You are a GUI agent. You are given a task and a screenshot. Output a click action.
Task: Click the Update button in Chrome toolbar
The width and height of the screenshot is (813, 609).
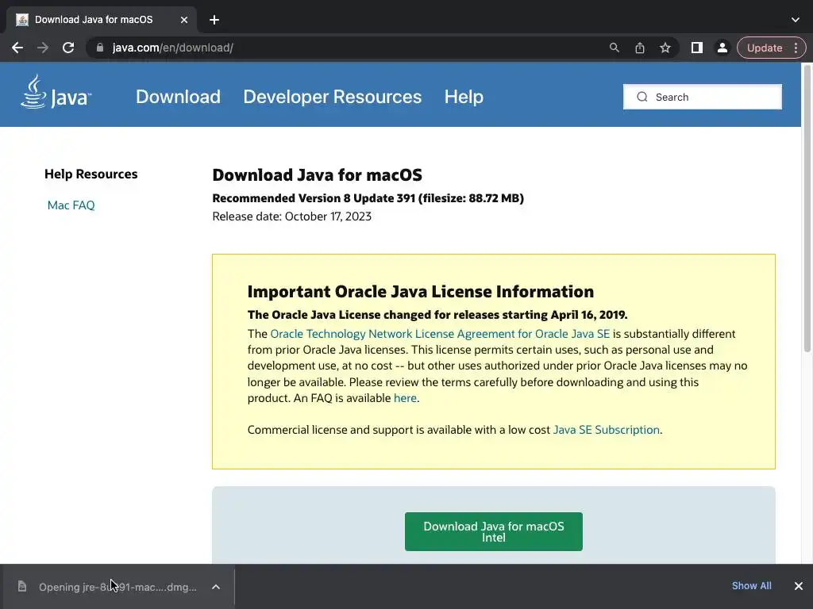click(x=765, y=48)
